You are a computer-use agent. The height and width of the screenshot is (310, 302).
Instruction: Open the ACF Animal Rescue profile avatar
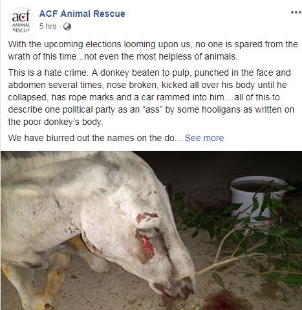21,20
